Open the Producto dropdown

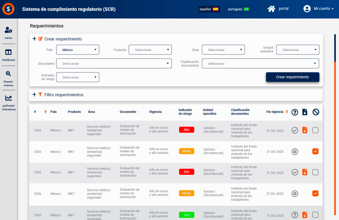pyautogui.click(x=150, y=50)
